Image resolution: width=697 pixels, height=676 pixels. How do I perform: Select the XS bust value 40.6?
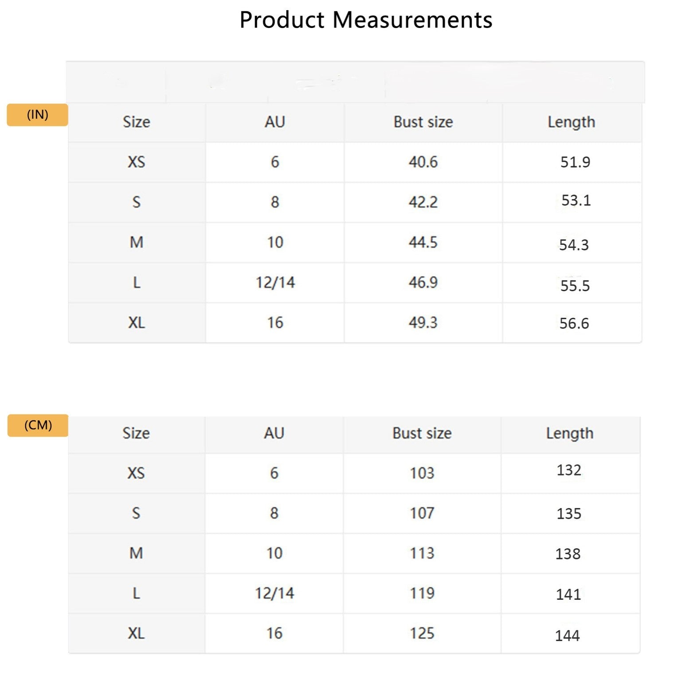pos(423,162)
